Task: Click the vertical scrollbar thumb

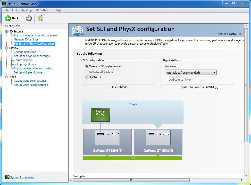Action: tap(246, 85)
